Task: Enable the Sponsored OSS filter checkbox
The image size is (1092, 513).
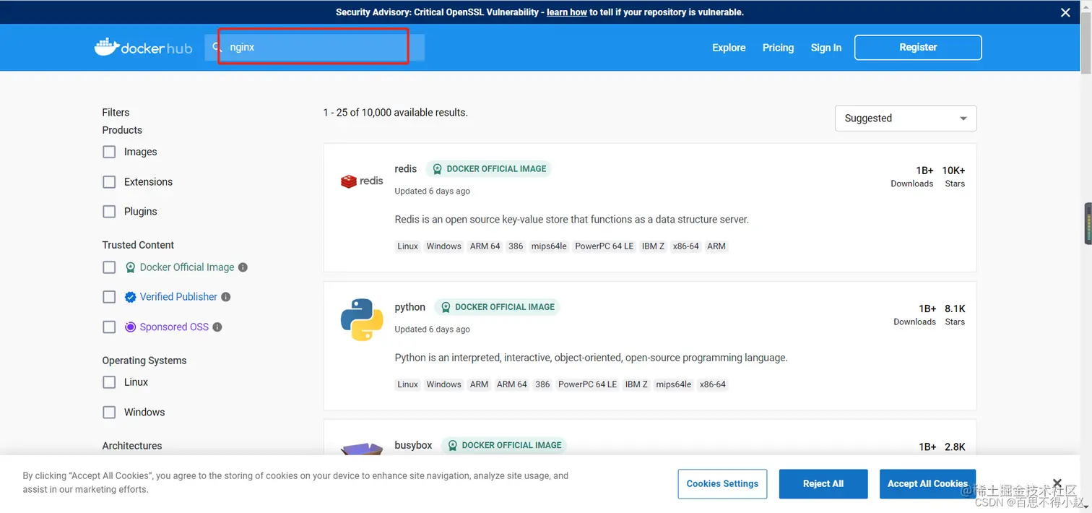Action: click(x=109, y=327)
